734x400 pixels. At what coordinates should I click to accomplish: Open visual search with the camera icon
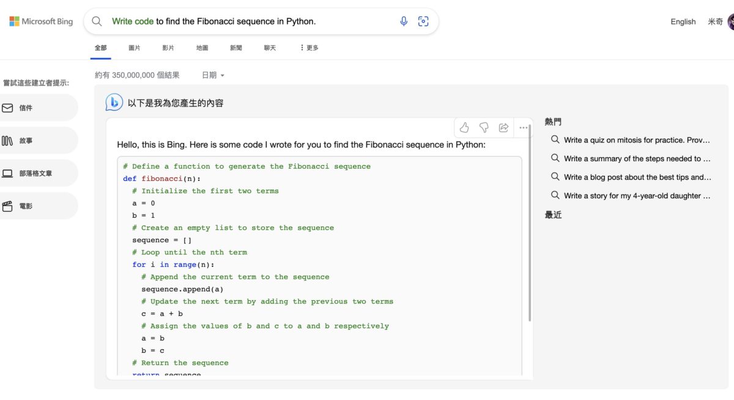tap(423, 21)
